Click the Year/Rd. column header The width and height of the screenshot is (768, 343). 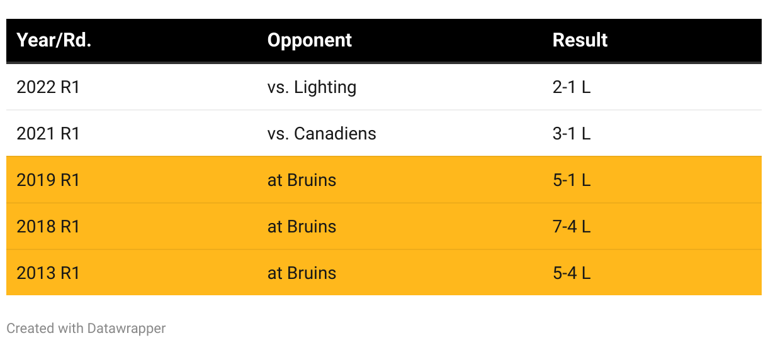pyautogui.click(x=54, y=40)
